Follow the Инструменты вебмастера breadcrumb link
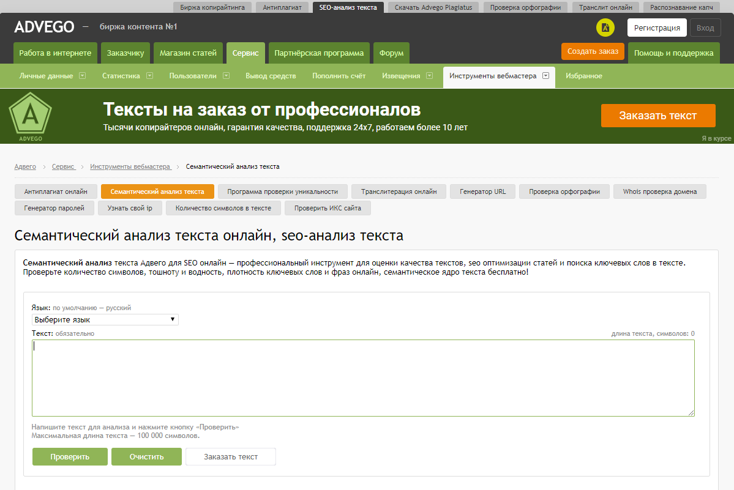 [x=130, y=166]
